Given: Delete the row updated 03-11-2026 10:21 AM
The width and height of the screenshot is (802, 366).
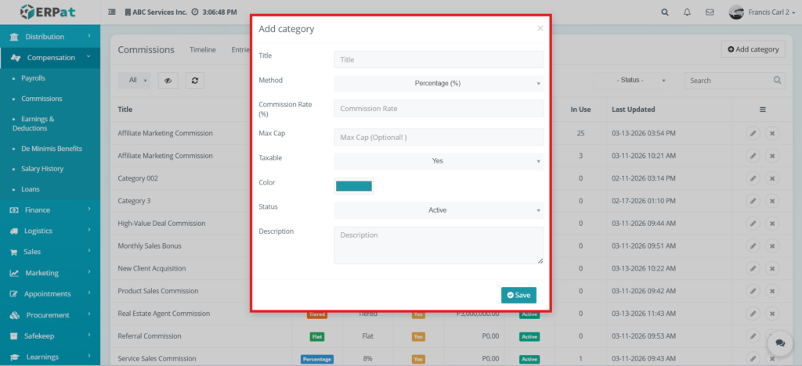Looking at the screenshot, I should click(772, 156).
